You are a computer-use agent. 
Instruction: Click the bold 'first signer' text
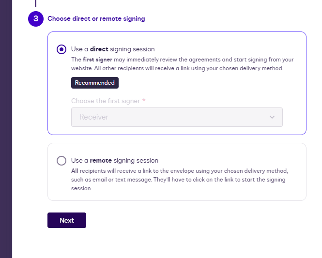coord(98,60)
